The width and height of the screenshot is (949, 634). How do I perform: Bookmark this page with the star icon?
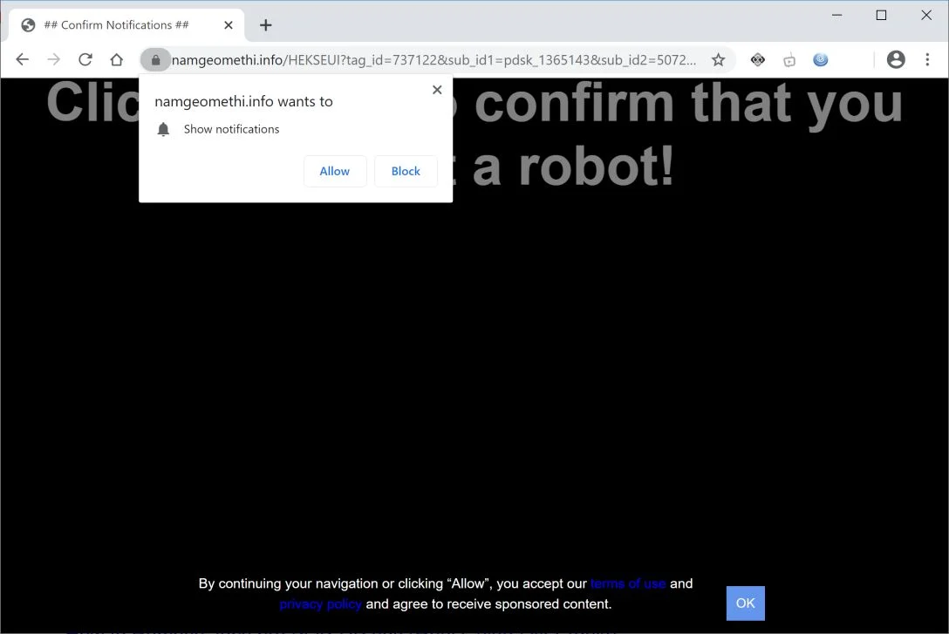[718, 60]
